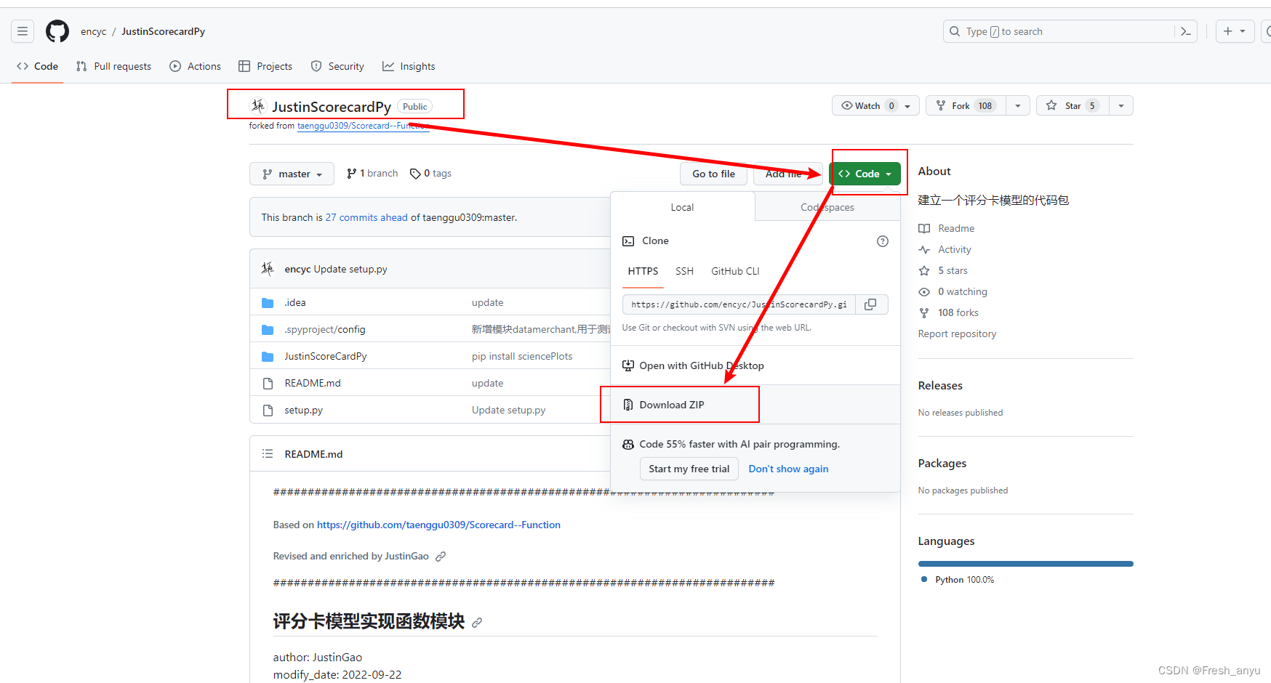This screenshot has height=683, width=1271.
Task: Select the HTTPS clone option
Action: [x=643, y=271]
